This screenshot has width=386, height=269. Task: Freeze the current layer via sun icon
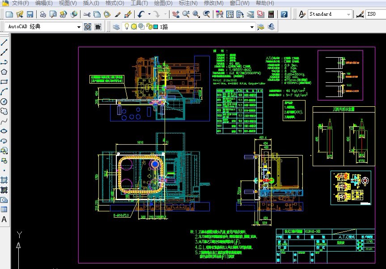coord(133,26)
